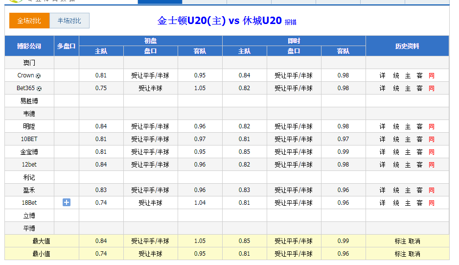Image resolution: width=459 pixels, height=265 pixels.
Task: Select the 12bet company name
Action: click(x=29, y=165)
